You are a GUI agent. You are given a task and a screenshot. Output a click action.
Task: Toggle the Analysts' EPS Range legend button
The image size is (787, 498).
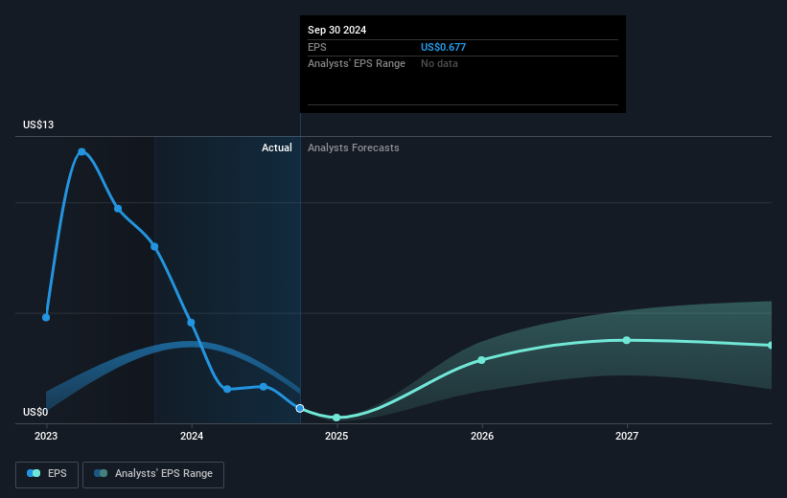point(153,474)
